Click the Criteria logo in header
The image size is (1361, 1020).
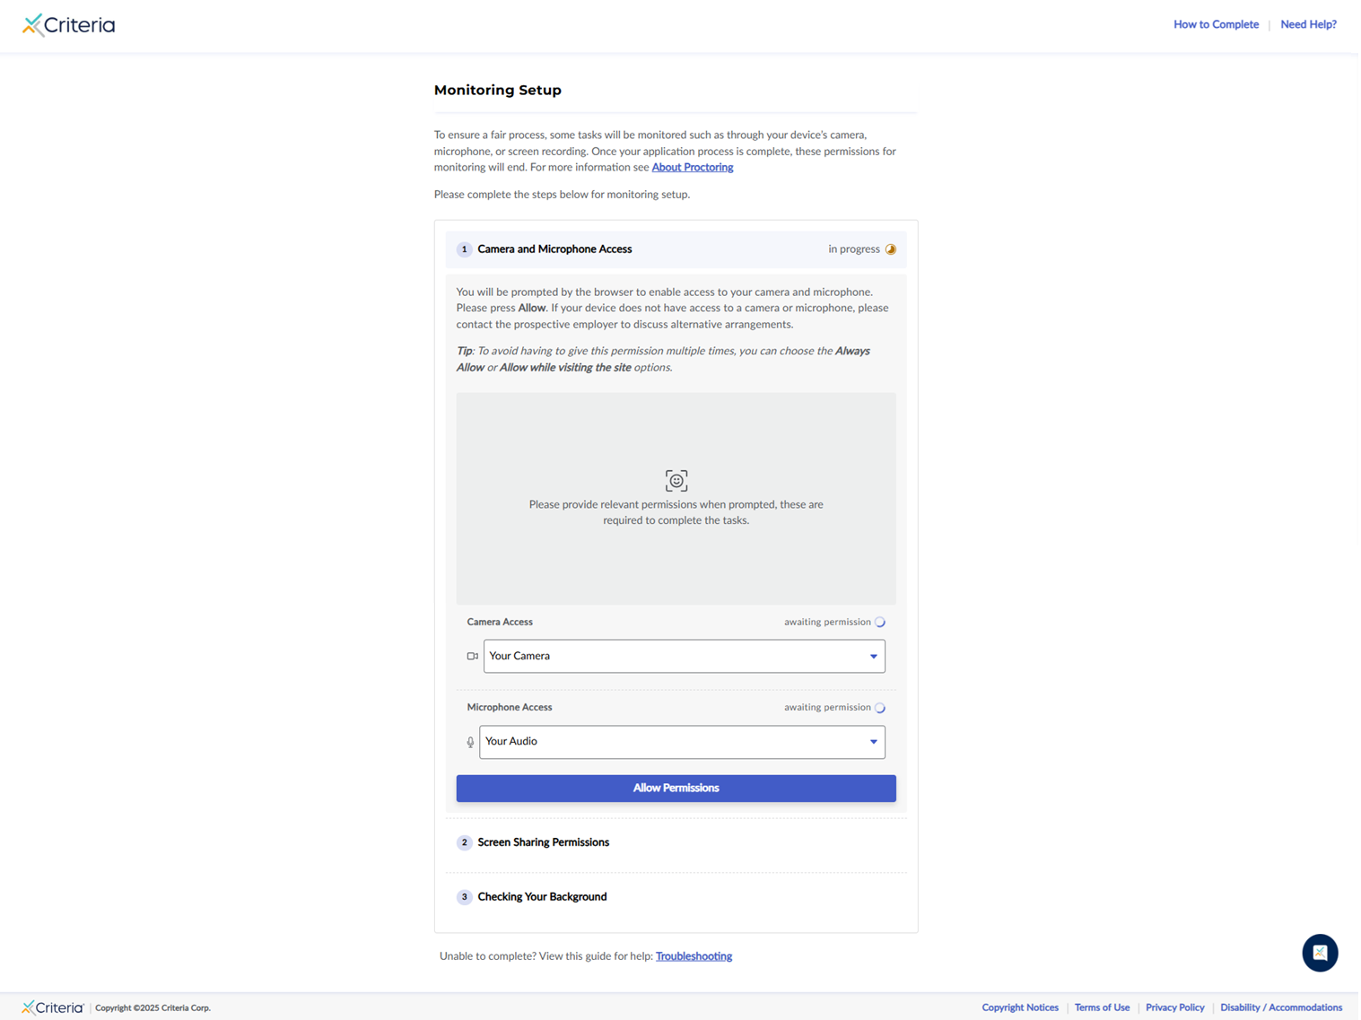[69, 25]
